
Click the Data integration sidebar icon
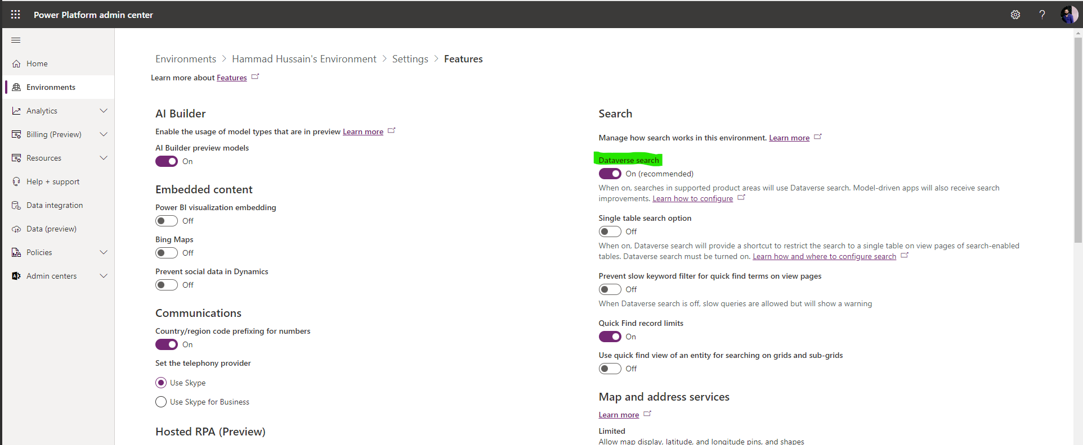[x=16, y=205]
